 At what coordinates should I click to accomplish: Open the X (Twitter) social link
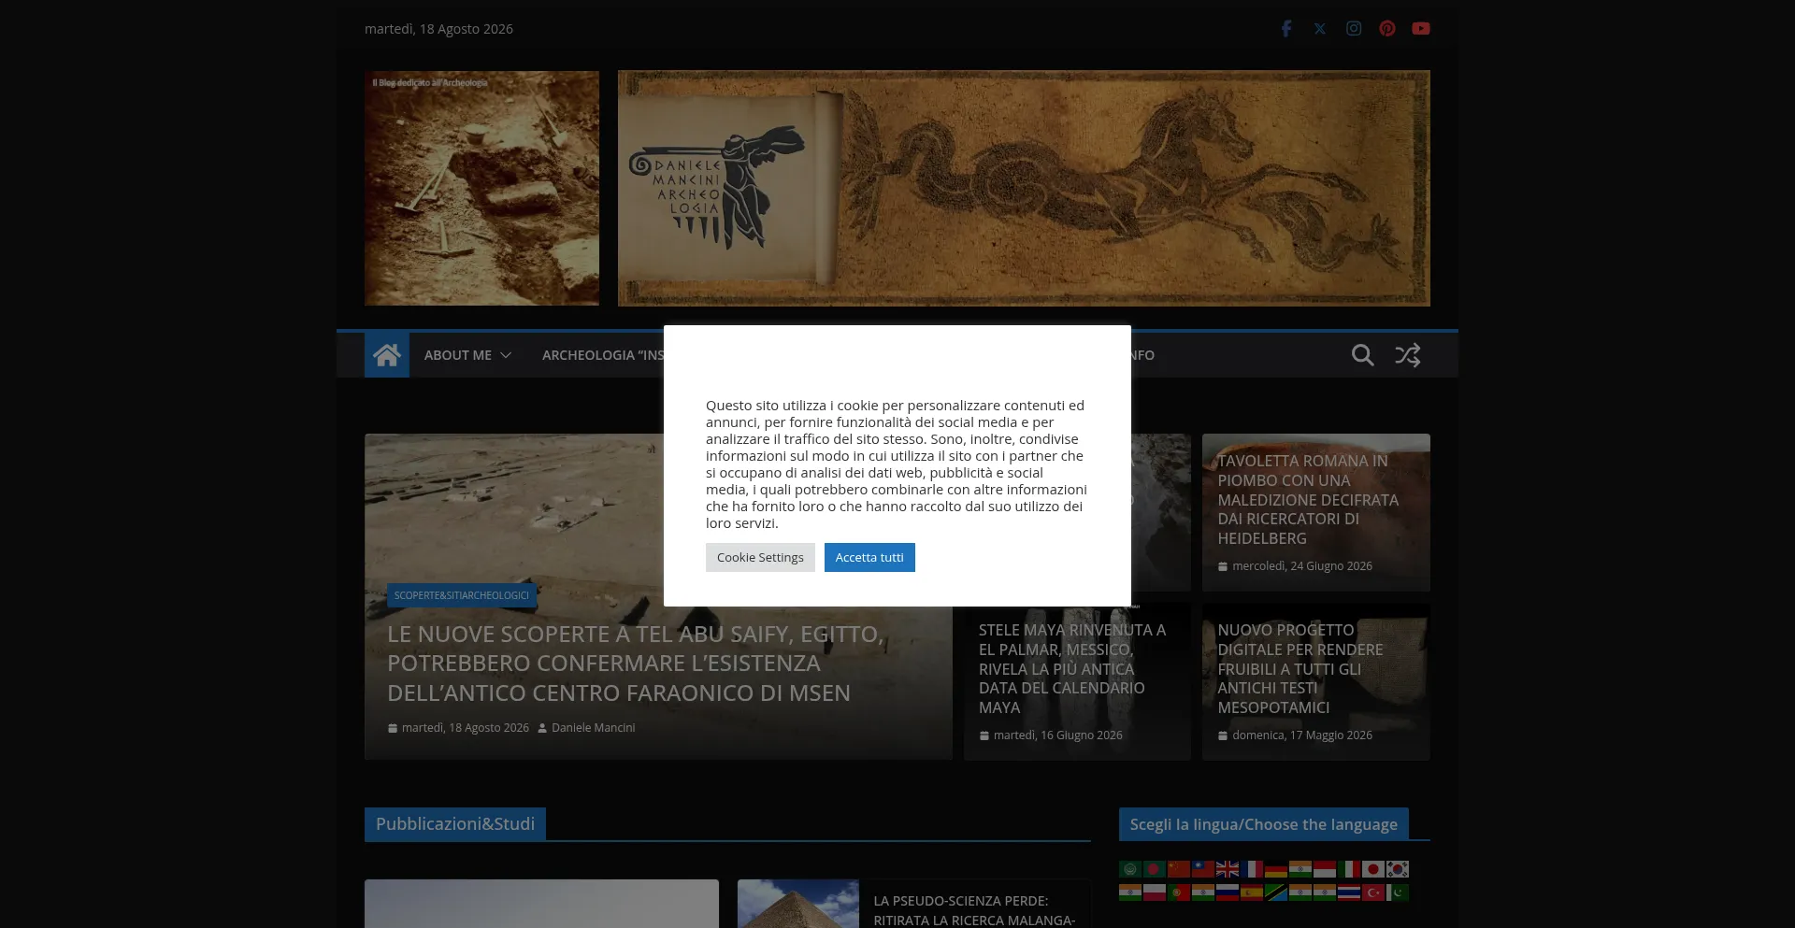click(x=1320, y=29)
